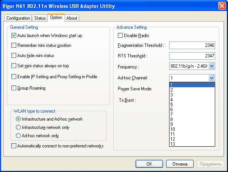Uncheck Auto launch when Windows start up
228x172 pixels.
pyautogui.click(x=14, y=36)
